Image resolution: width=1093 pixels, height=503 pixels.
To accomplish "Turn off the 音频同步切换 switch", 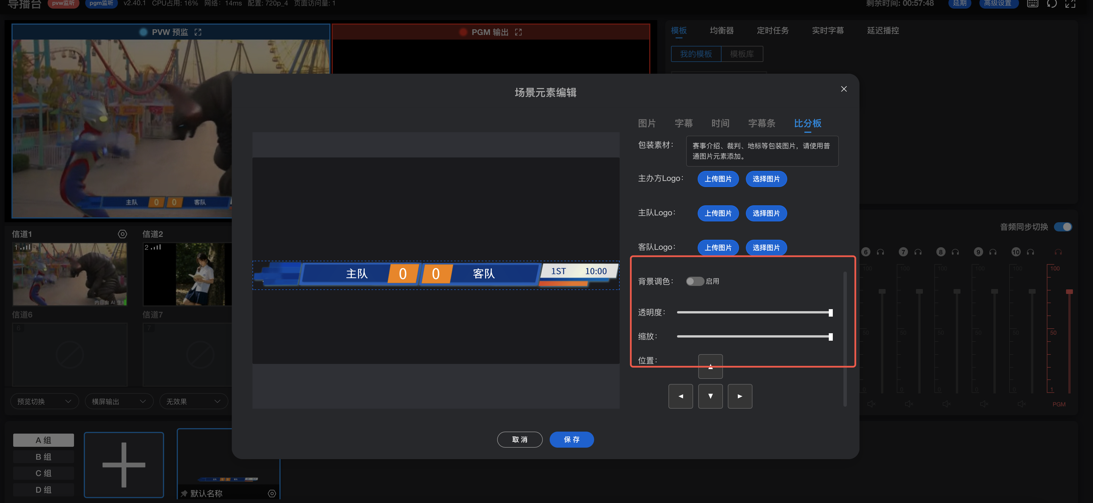I will (1063, 227).
